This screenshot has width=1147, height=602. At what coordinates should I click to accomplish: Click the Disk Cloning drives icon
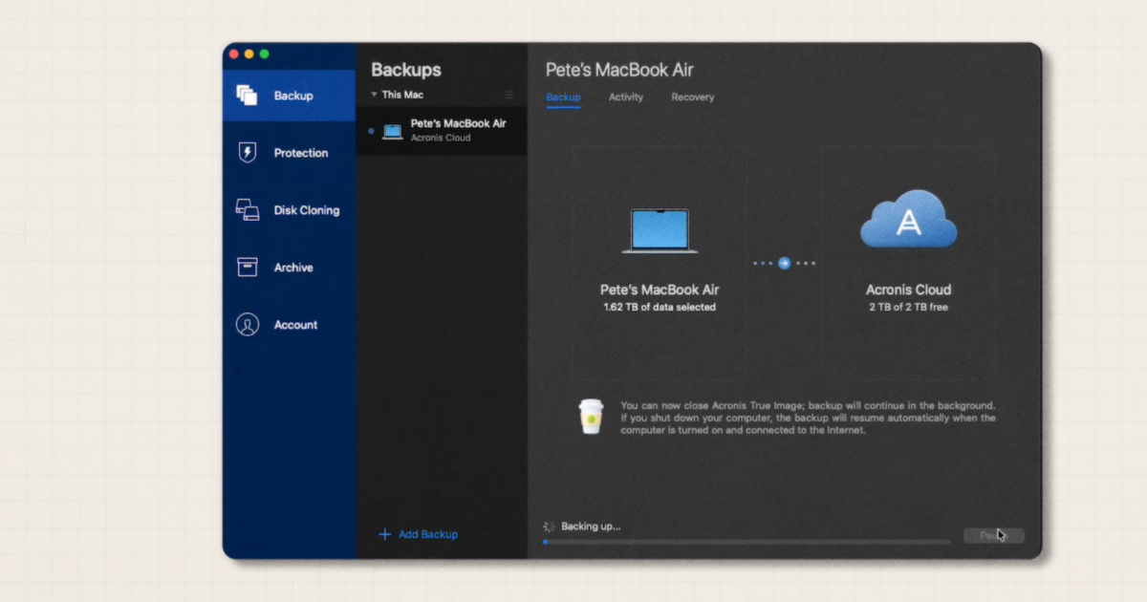coord(248,210)
